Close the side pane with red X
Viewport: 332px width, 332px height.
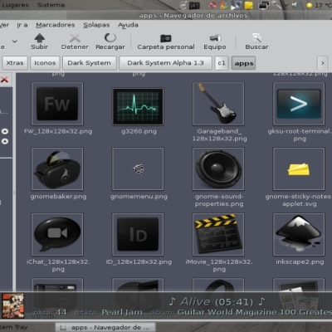[x=4, y=80]
